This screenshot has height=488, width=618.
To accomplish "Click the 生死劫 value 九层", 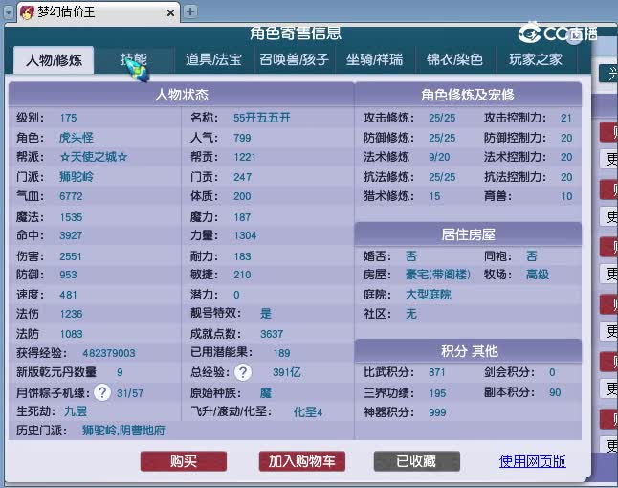I will (x=76, y=411).
